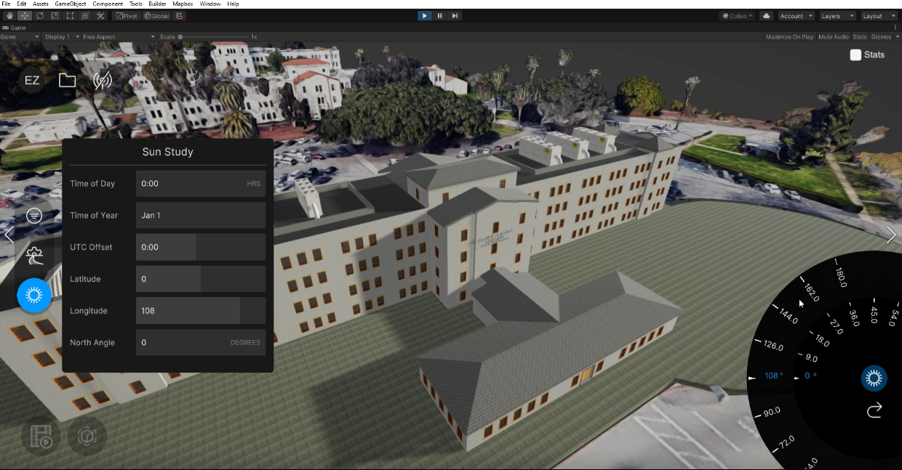The width and height of the screenshot is (902, 470).
Task: Click the reset arrow on sun dial
Action: (874, 411)
